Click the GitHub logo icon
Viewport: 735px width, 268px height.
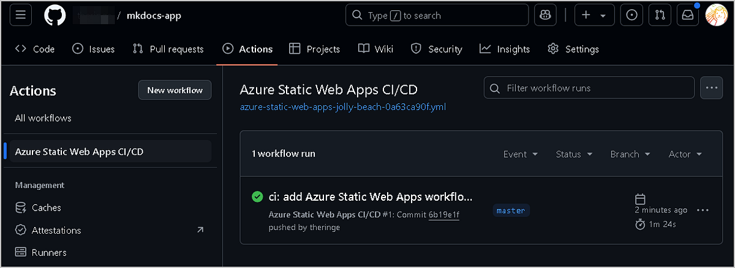(55, 15)
